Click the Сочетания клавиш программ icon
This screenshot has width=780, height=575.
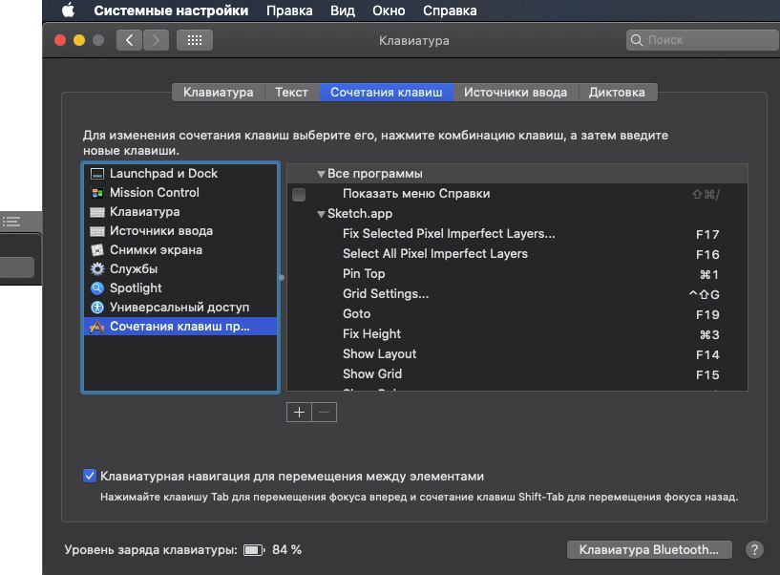pyautogui.click(x=97, y=327)
